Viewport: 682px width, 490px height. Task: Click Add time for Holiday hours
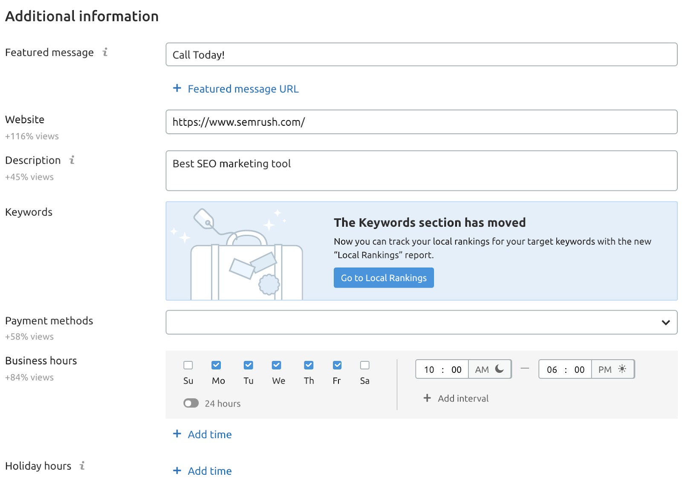pyautogui.click(x=210, y=471)
